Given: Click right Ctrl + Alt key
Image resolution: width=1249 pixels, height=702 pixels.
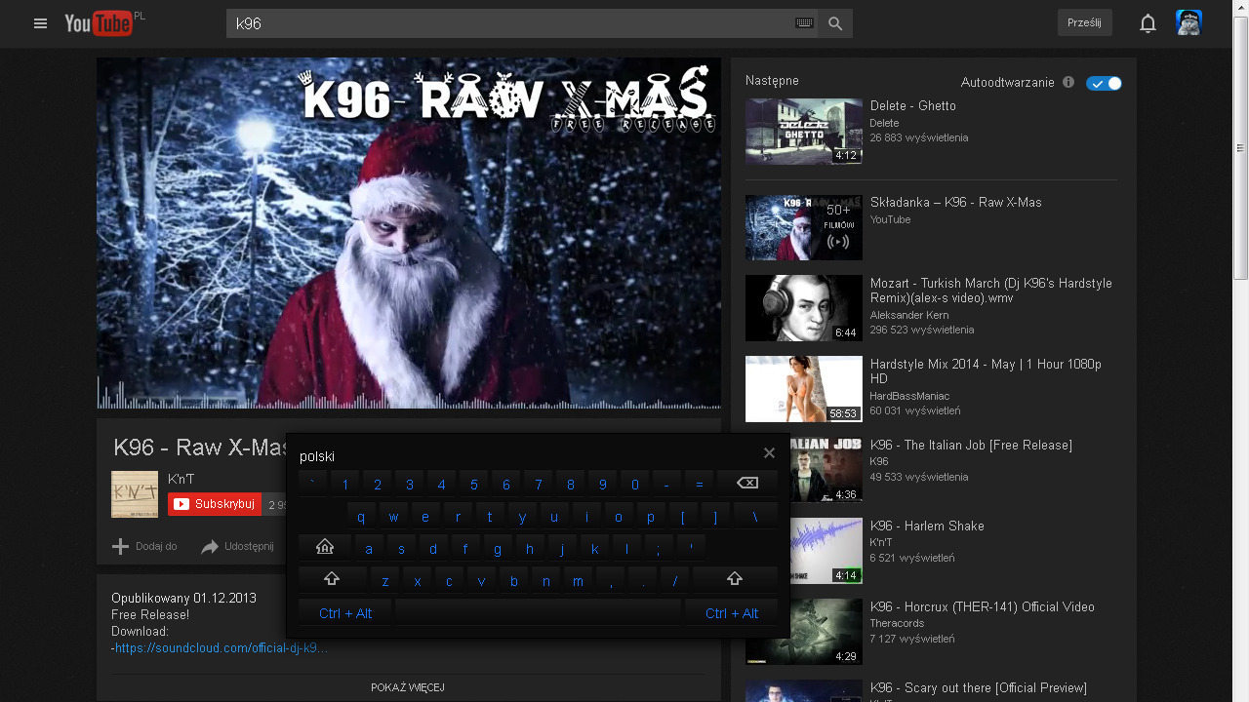Looking at the screenshot, I should tap(732, 612).
